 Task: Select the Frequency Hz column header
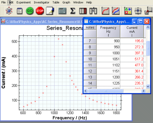108,31
